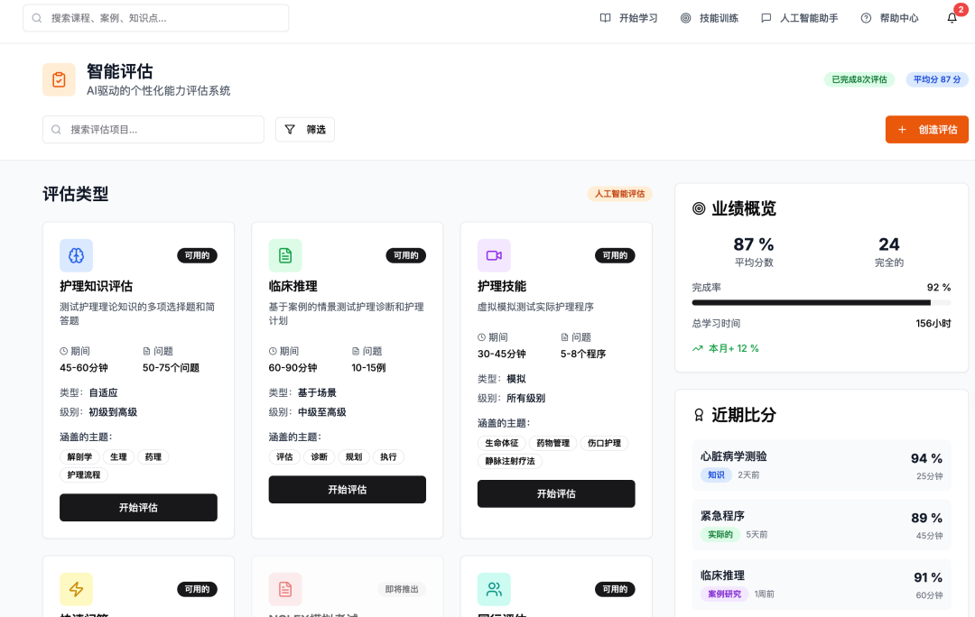Image resolution: width=975 pixels, height=617 pixels.
Task: Click the 搜索评估项目 search field
Action: coord(153,129)
